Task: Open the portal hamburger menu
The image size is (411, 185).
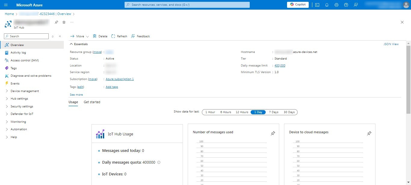Action: [x=6, y=5]
